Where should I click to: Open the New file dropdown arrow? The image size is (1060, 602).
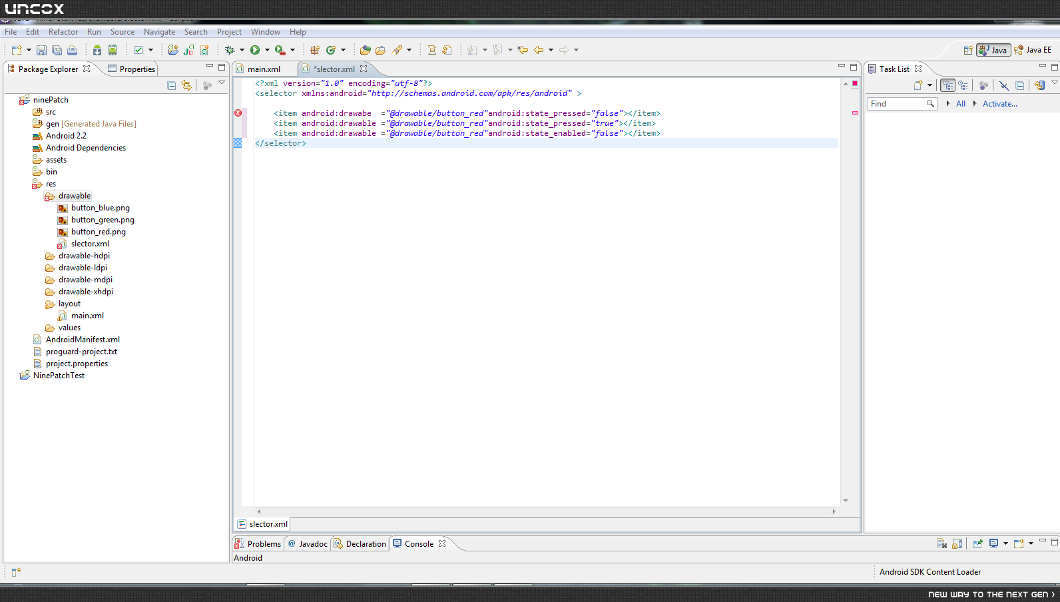coord(29,50)
